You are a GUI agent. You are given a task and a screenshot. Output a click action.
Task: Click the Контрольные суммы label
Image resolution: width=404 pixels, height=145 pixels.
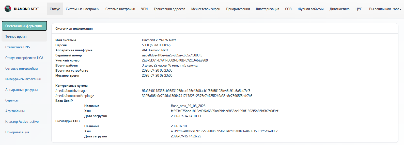click(71, 86)
